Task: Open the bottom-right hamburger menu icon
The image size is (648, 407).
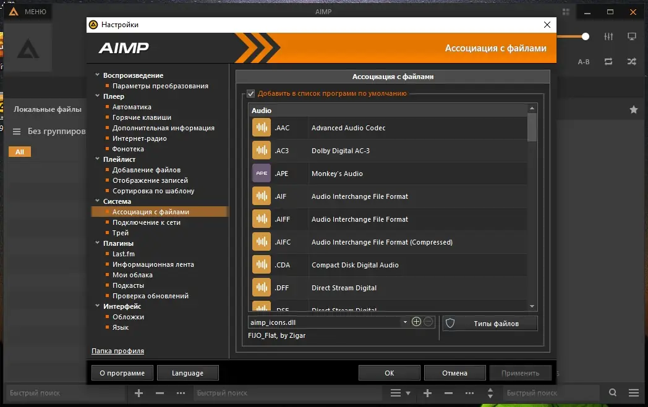Action: point(634,393)
